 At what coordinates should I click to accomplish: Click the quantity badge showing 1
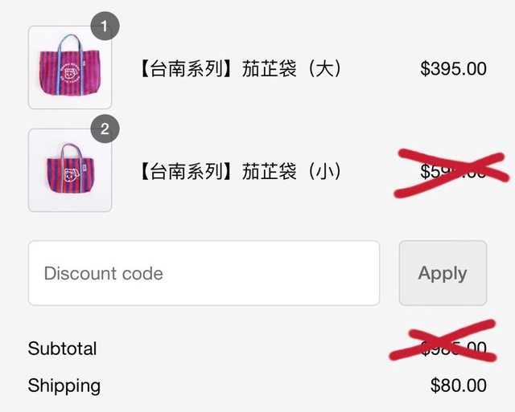(105, 27)
